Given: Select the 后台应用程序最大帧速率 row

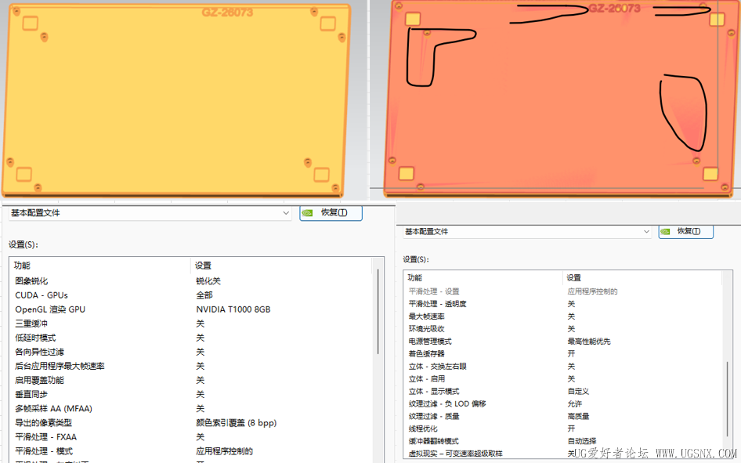Looking at the screenshot, I should click(x=191, y=366).
